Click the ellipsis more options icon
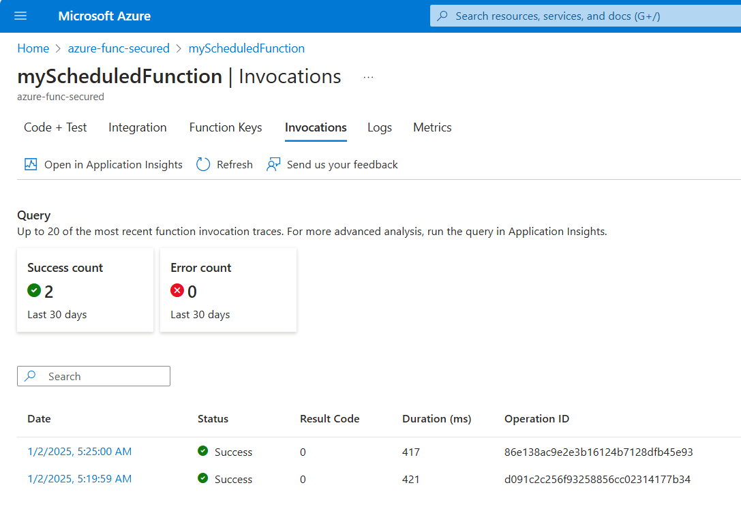Screen dimensions: 741x511 368,77
